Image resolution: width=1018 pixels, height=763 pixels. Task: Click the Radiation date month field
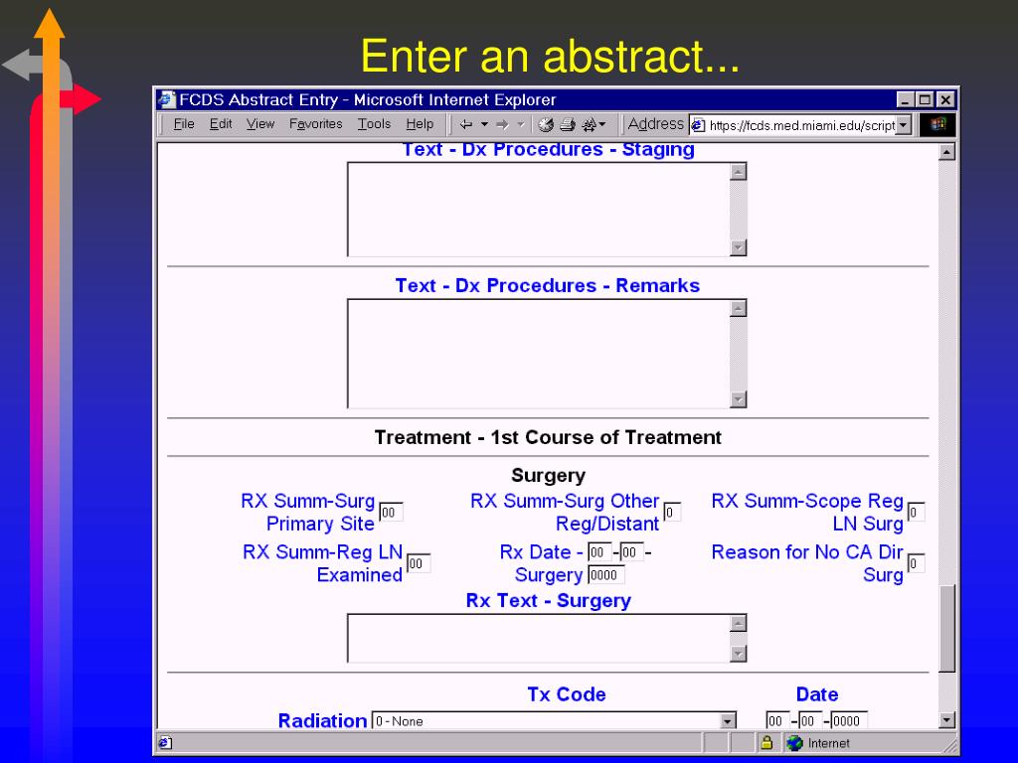(x=777, y=721)
